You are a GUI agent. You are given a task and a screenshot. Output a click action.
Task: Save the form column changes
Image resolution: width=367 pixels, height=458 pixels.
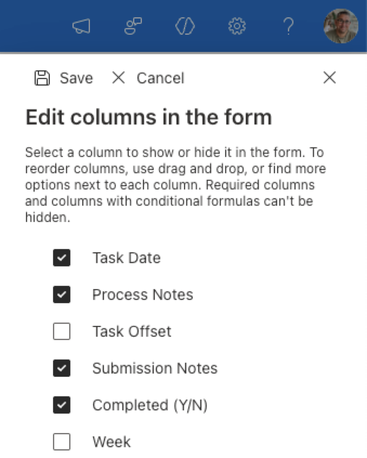pyautogui.click(x=64, y=78)
